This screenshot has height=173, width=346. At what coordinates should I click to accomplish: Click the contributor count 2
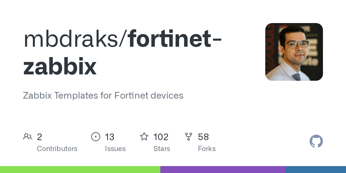coord(40,137)
